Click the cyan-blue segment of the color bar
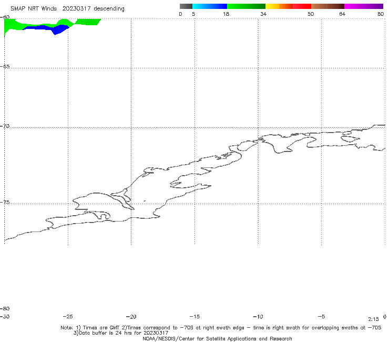Viewport: 389px width, 342px height. coord(210,6)
